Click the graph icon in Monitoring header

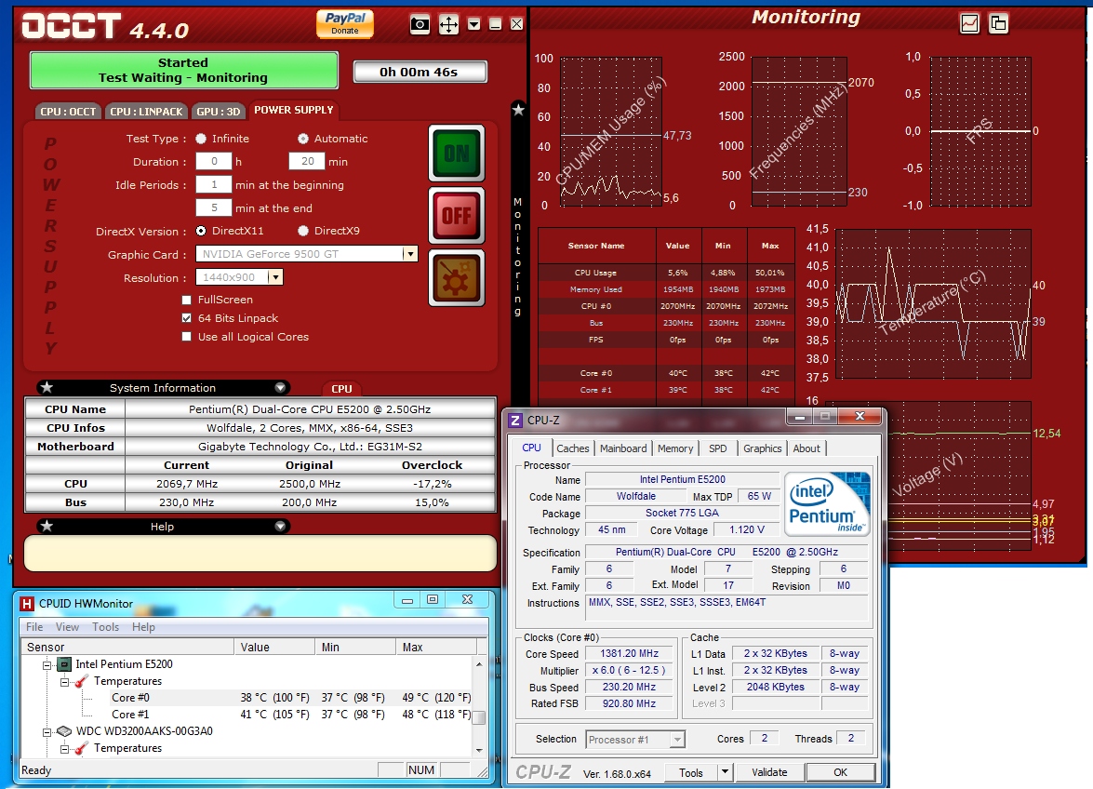[970, 23]
